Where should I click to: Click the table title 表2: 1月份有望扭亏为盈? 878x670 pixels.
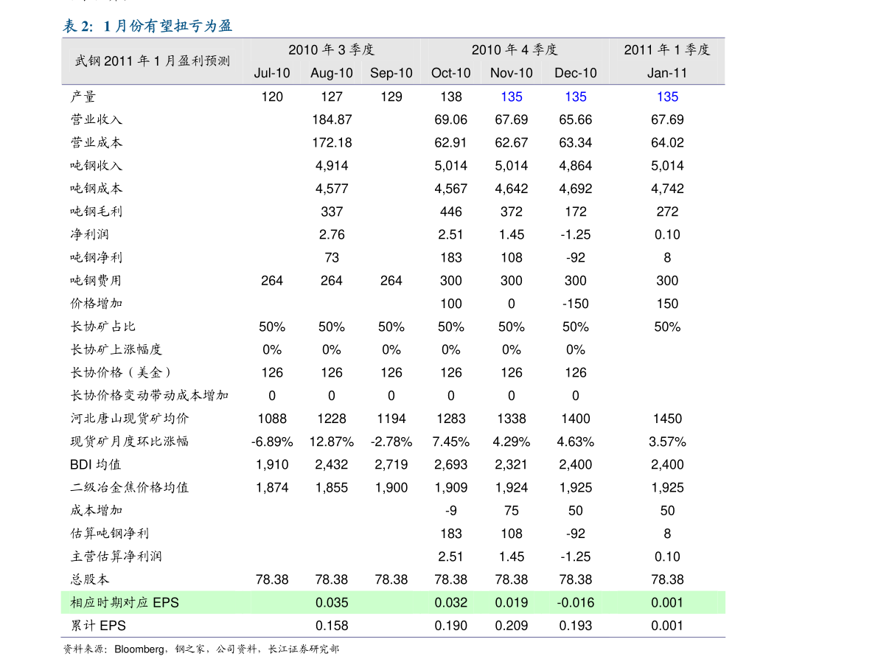pyautogui.click(x=147, y=26)
